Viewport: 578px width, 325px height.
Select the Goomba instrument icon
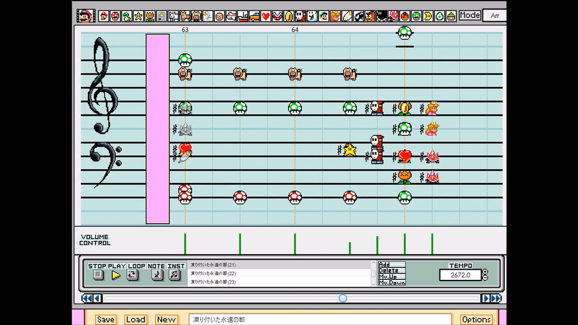coord(370,16)
